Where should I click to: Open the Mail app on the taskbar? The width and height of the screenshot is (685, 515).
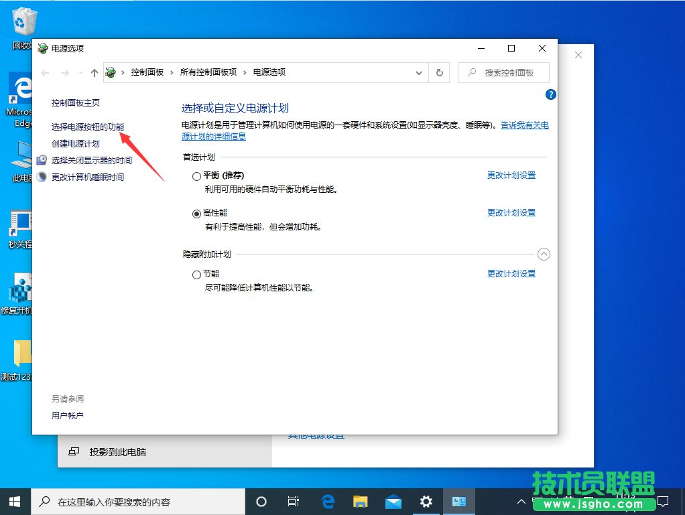tap(393, 501)
